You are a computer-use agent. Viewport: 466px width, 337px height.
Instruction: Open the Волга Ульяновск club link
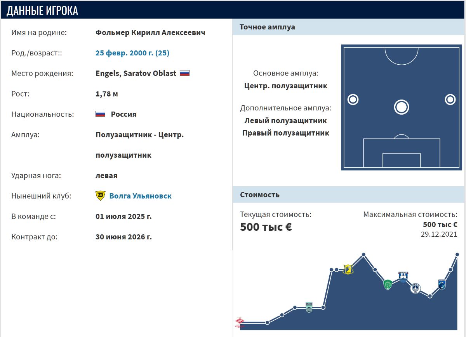(140, 196)
